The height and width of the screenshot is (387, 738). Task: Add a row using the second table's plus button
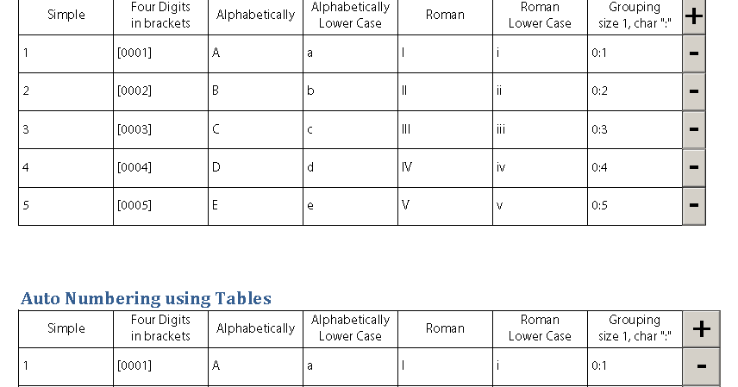701,328
